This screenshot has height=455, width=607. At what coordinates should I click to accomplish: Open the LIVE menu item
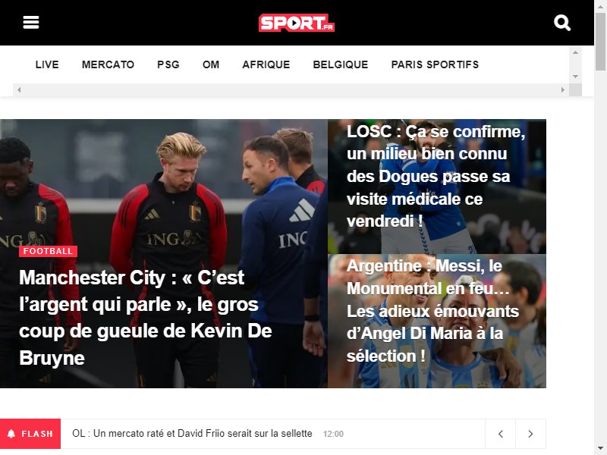coord(47,64)
